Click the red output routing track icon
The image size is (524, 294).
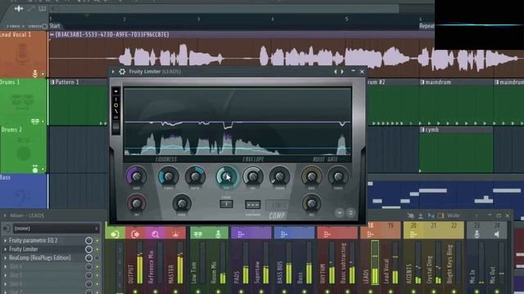coord(135,234)
